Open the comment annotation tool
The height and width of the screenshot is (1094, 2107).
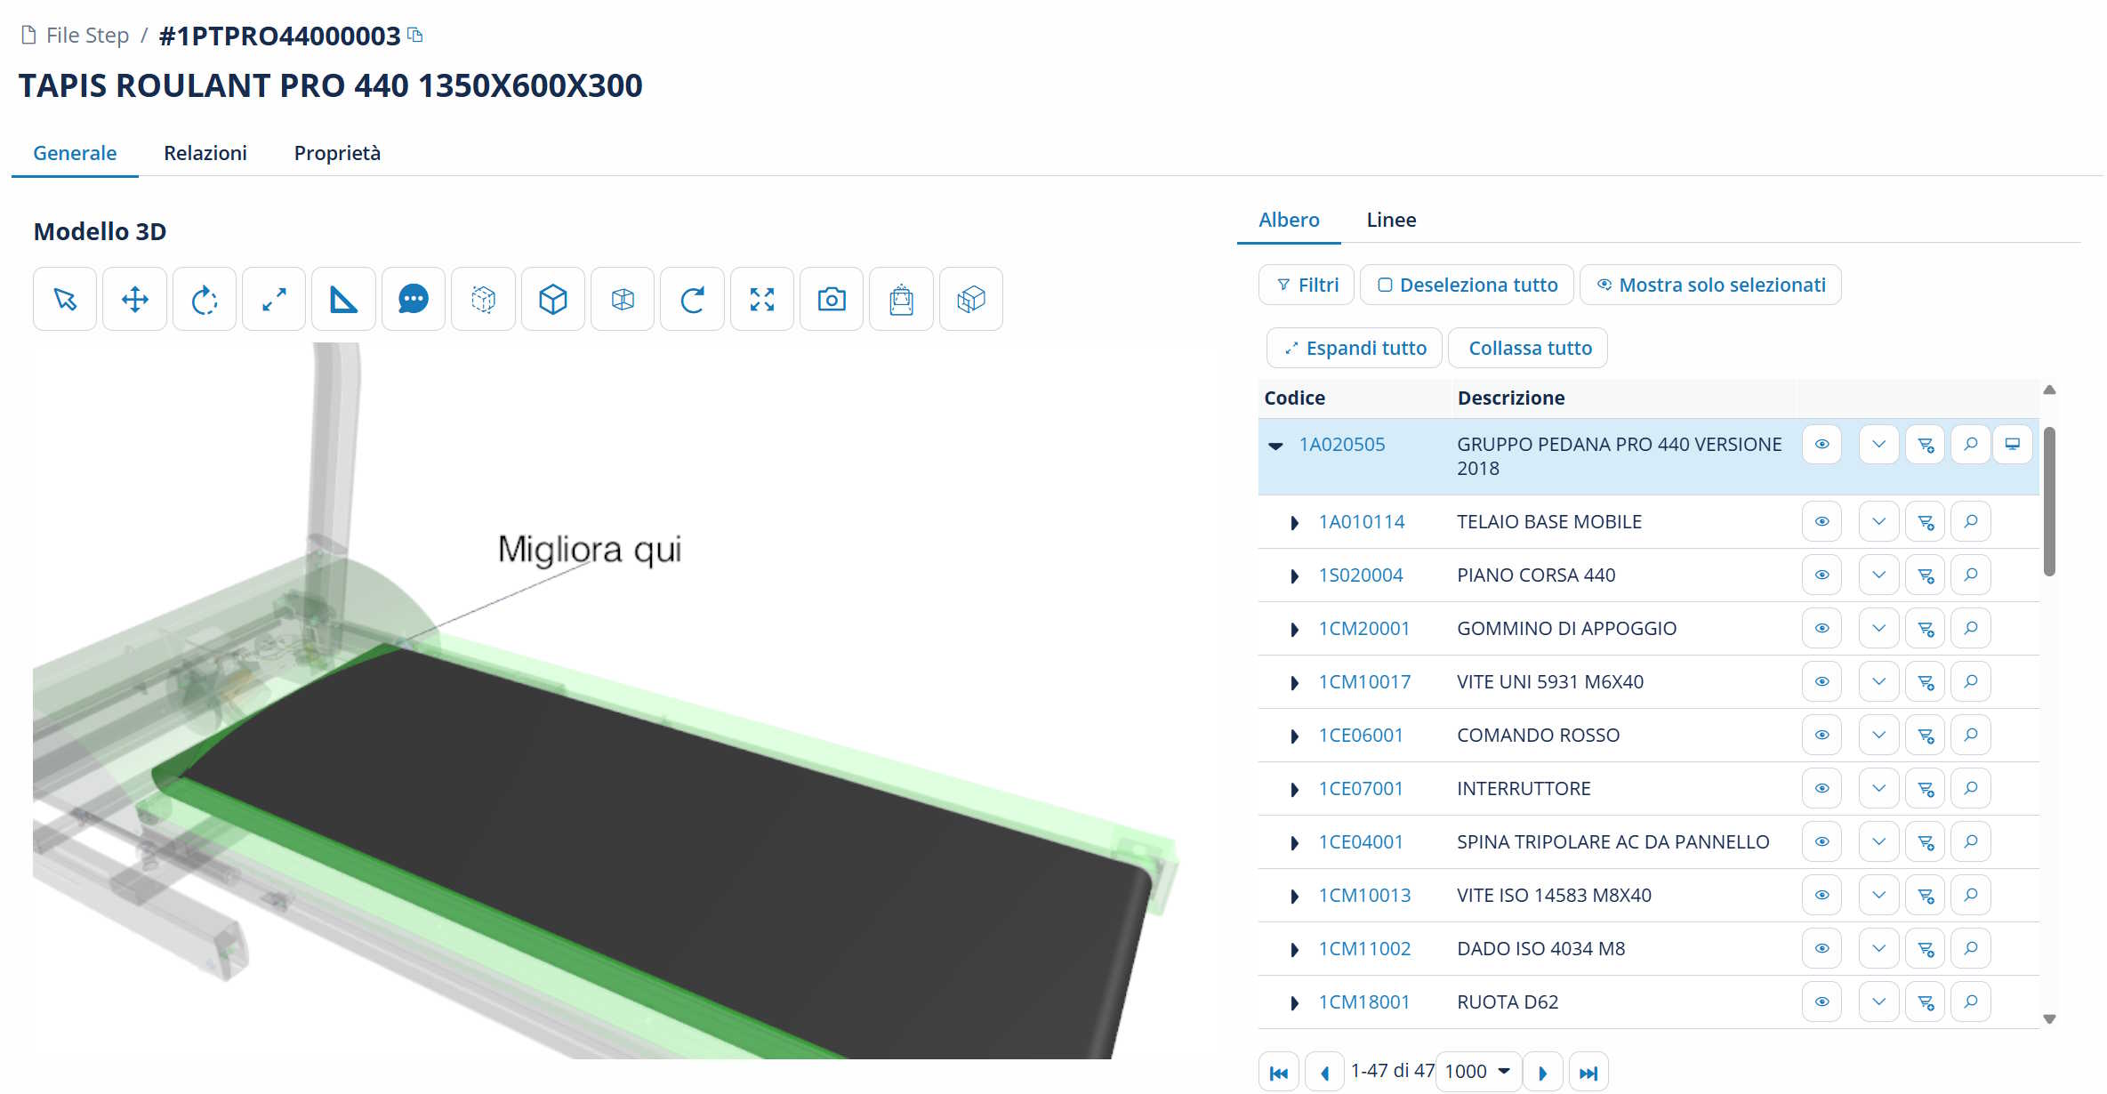point(413,299)
